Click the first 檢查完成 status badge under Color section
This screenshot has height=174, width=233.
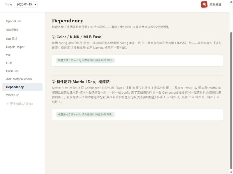(x=85, y=60)
